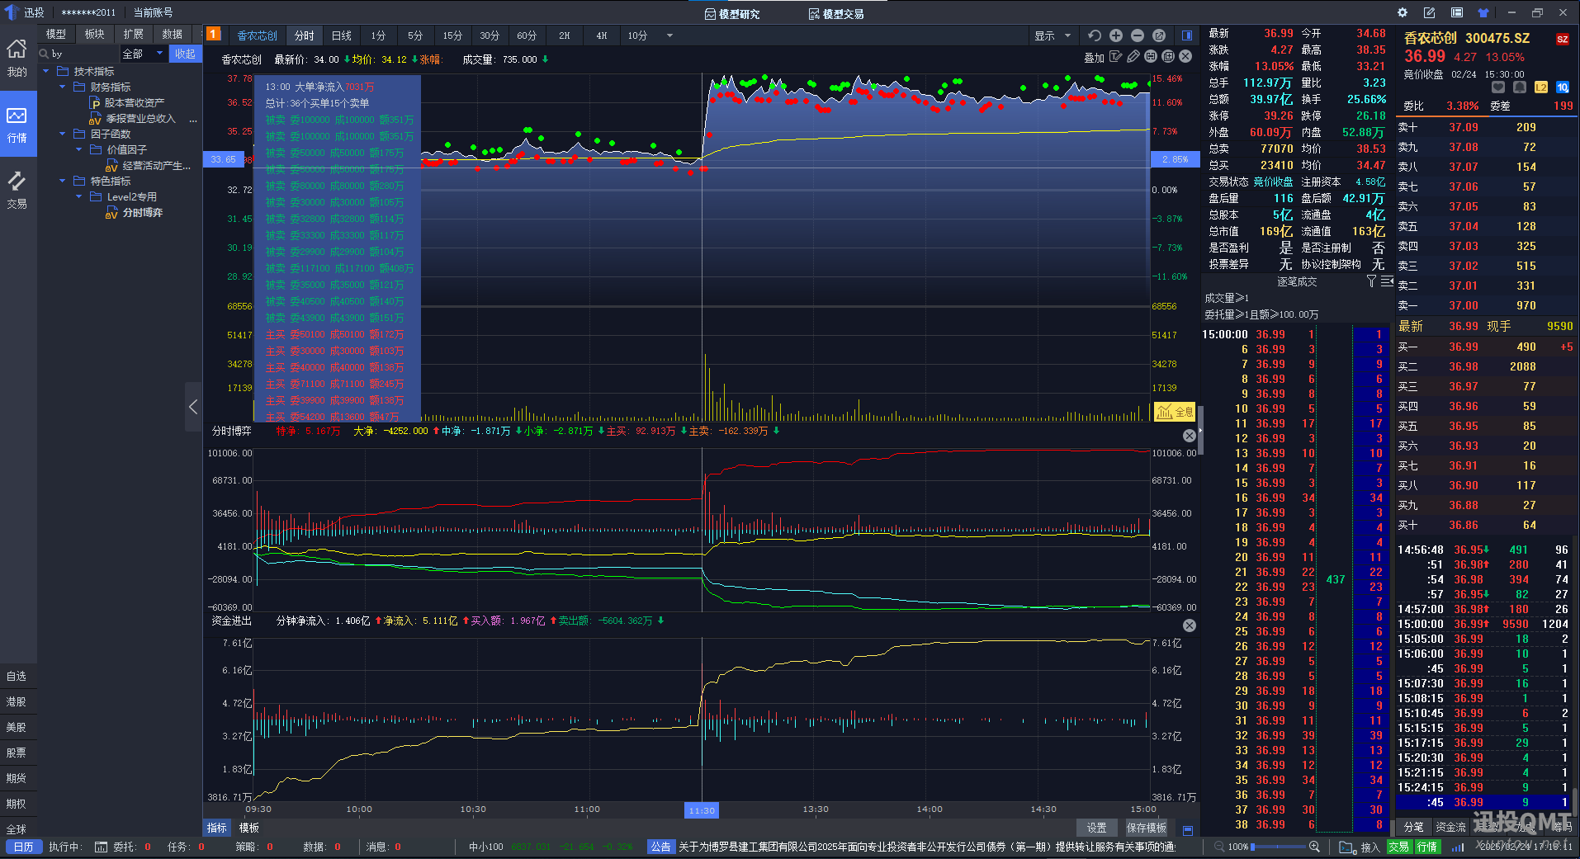Expand more periods arrow after 10分
This screenshot has width=1580, height=859.
click(x=669, y=35)
